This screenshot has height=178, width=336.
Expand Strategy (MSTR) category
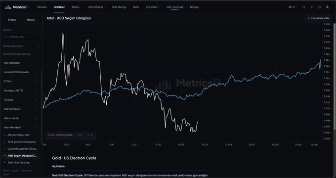20,90
